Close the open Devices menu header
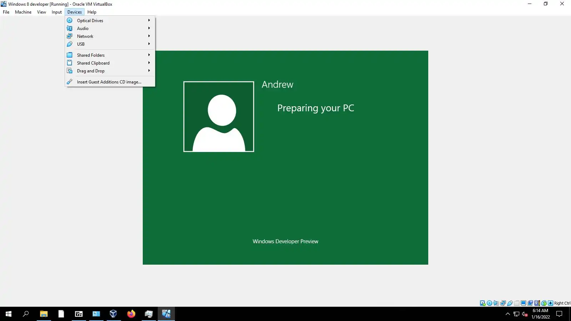The height and width of the screenshot is (321, 571). 75,12
